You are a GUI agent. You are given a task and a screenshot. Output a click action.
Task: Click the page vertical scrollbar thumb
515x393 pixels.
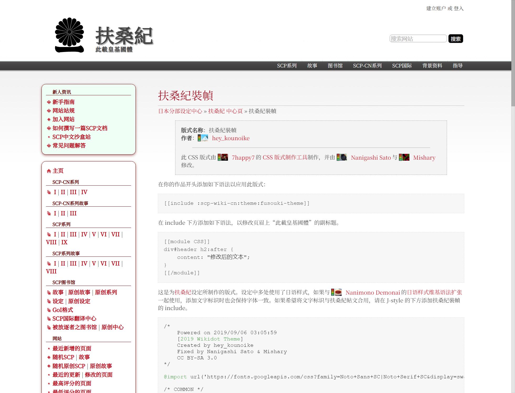pos(513,53)
